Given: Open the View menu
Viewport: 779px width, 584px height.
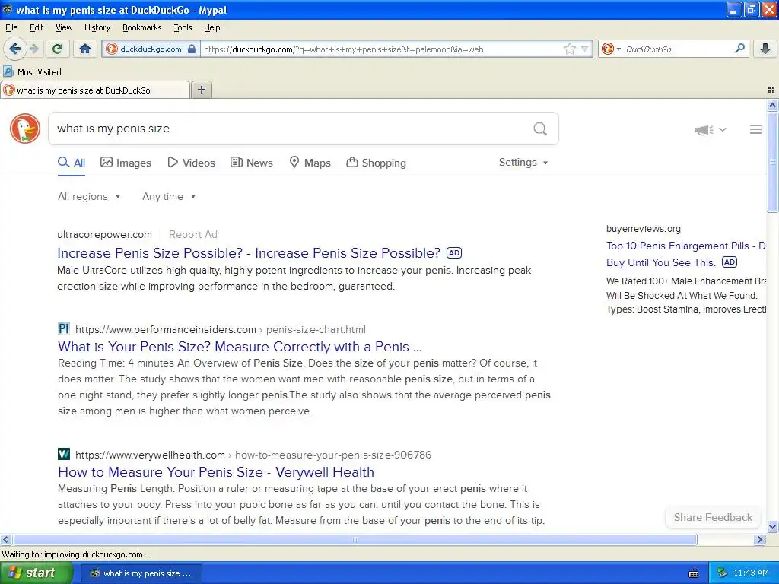Looking at the screenshot, I should 64,27.
